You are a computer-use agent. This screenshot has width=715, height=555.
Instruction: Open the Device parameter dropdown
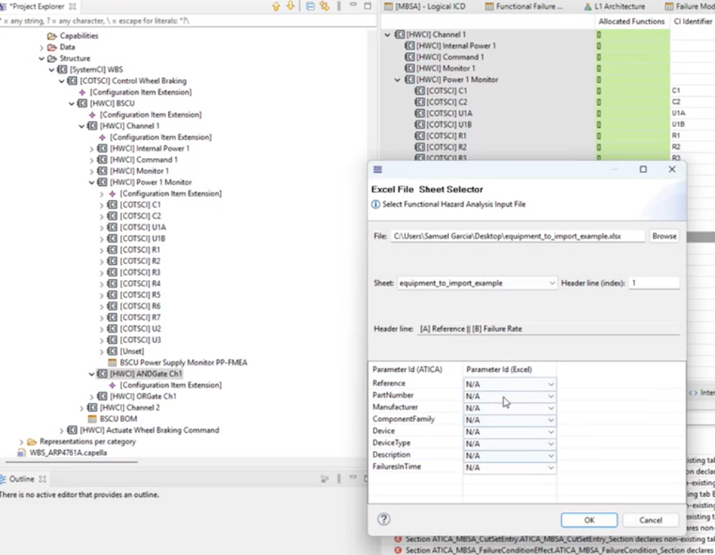click(509, 432)
